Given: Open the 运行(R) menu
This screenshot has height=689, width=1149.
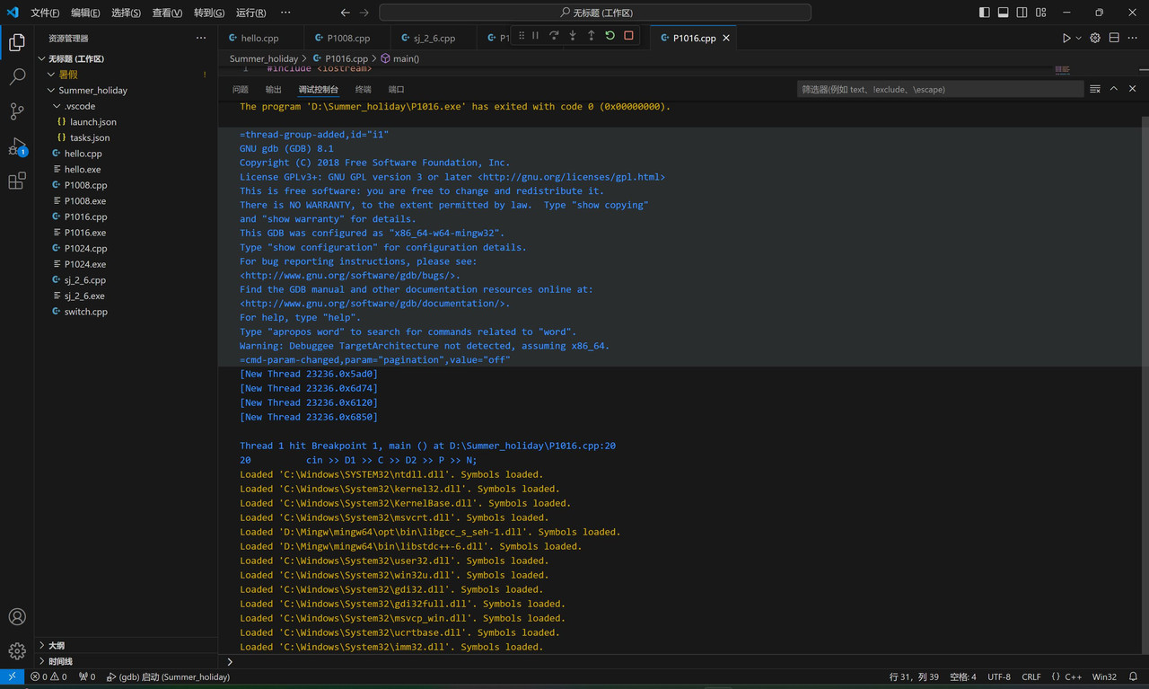Looking at the screenshot, I should tap(250, 13).
